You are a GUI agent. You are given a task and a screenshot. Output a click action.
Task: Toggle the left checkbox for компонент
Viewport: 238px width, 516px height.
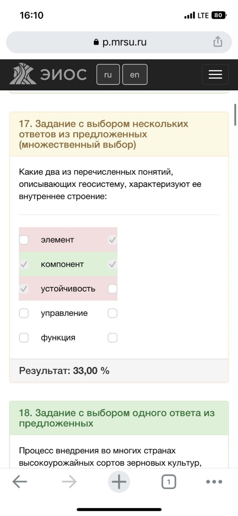[24, 264]
